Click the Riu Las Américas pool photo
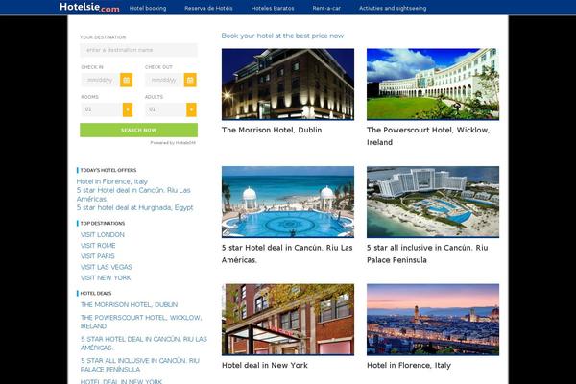The width and height of the screenshot is (576, 384). click(288, 202)
